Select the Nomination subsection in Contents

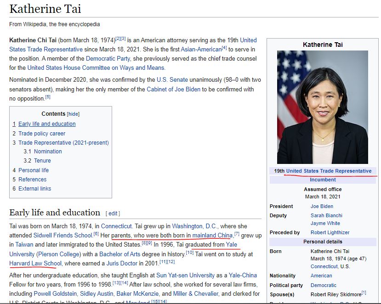click(48, 152)
